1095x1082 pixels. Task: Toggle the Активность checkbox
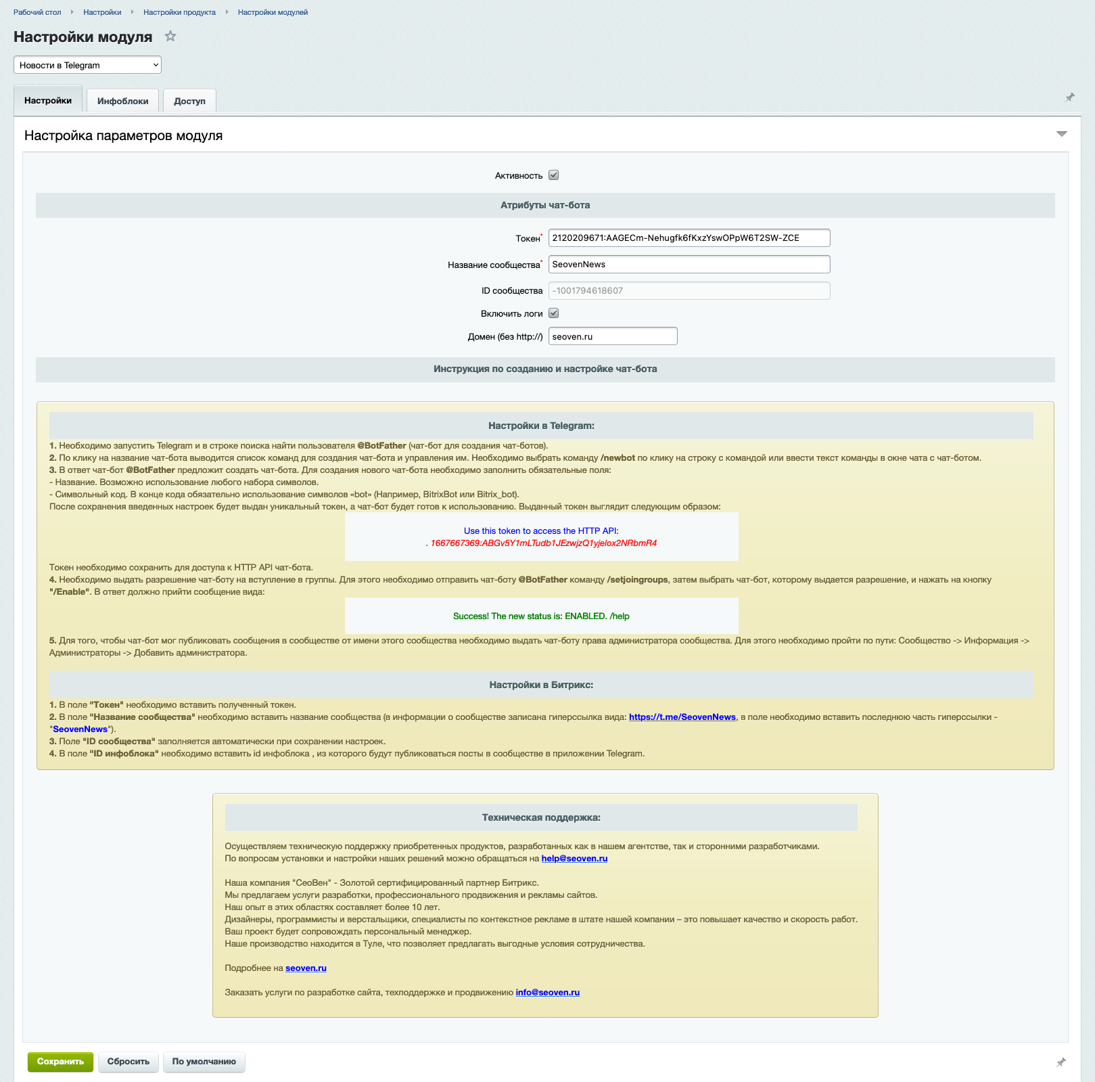coord(553,175)
